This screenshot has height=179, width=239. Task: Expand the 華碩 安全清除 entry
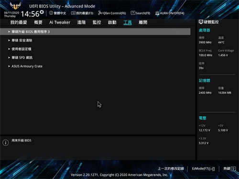tap(22, 41)
